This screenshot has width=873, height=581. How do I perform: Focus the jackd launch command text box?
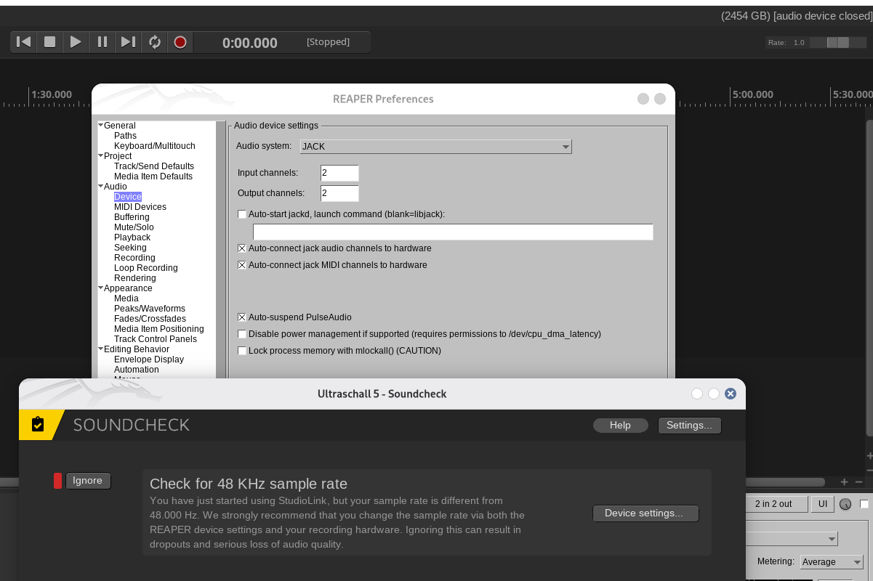(x=453, y=232)
